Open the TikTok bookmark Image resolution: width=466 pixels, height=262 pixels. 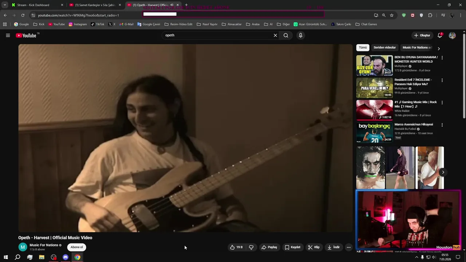coord(97,24)
